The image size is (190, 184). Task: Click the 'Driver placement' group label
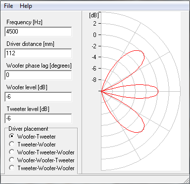(28, 129)
